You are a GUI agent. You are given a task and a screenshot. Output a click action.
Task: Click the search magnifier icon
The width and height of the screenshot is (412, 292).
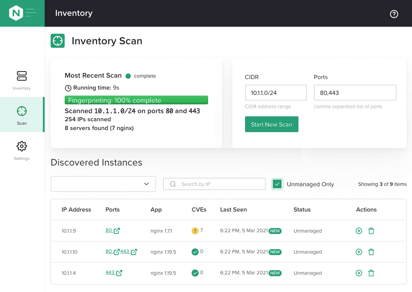(172, 184)
